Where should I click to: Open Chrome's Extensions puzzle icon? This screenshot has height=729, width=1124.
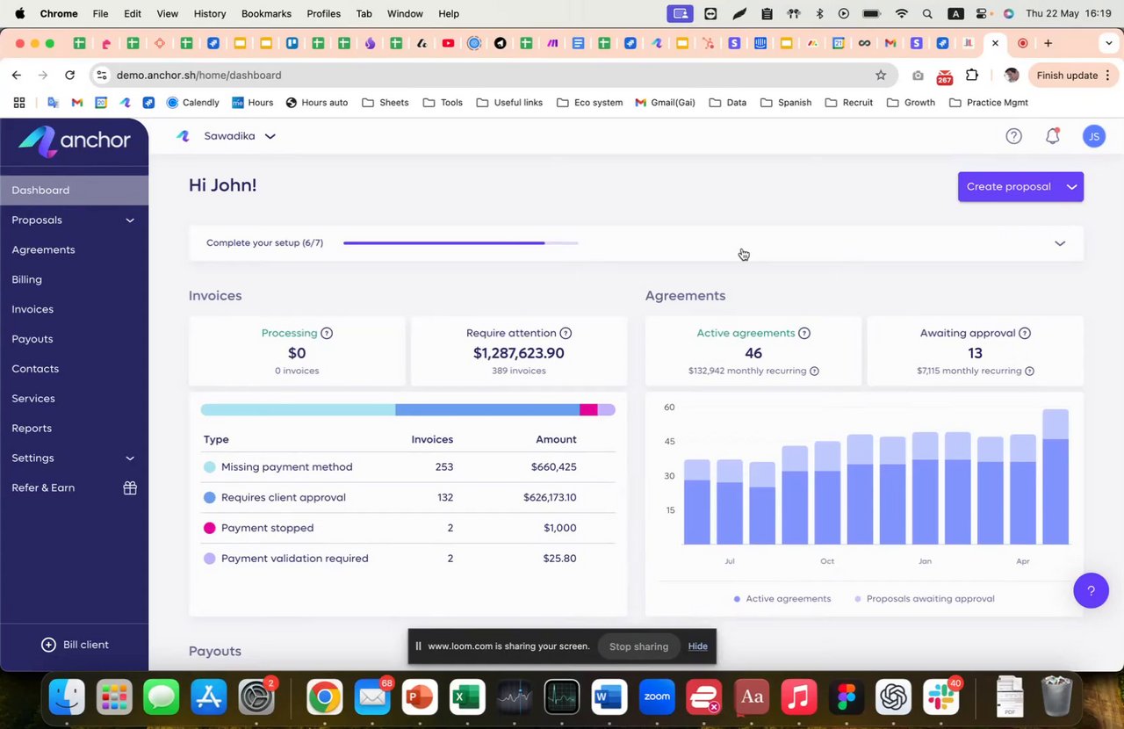972,76
